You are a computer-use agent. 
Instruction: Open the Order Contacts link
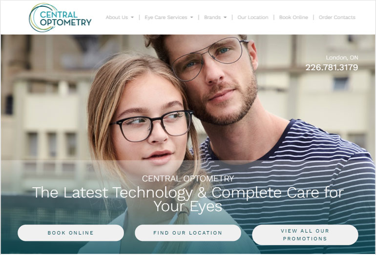tap(337, 18)
